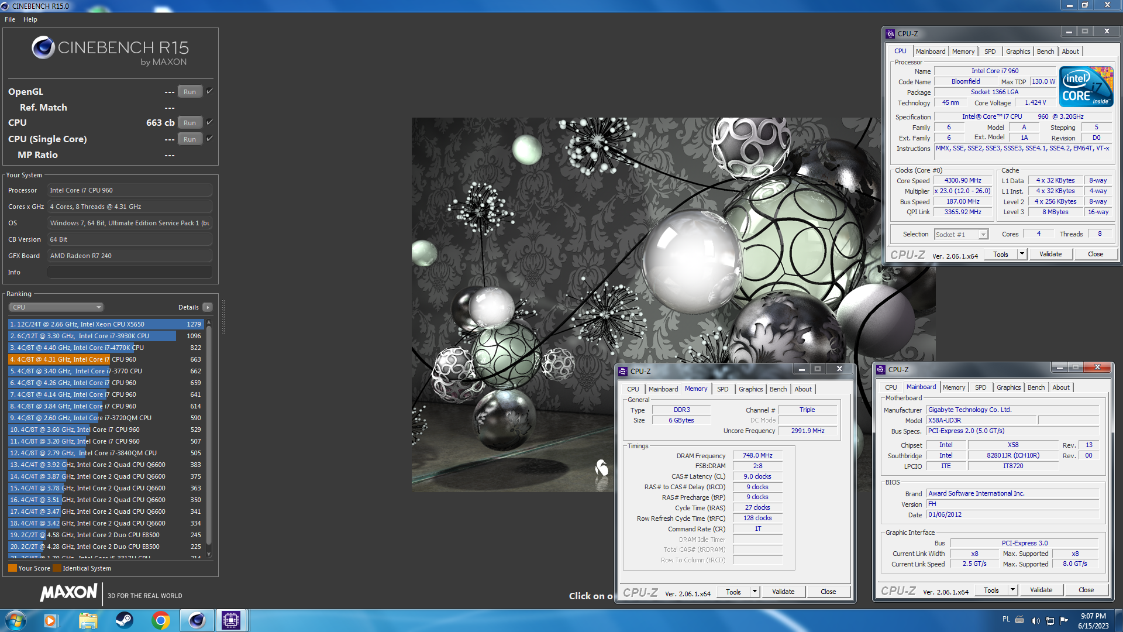Switch to Cinebench via its taskbar icon

pyautogui.click(x=197, y=620)
